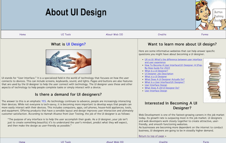226x143 pixels.
Task: Open the 'UX vs UI' difference article link
Action: (x=173, y=60)
